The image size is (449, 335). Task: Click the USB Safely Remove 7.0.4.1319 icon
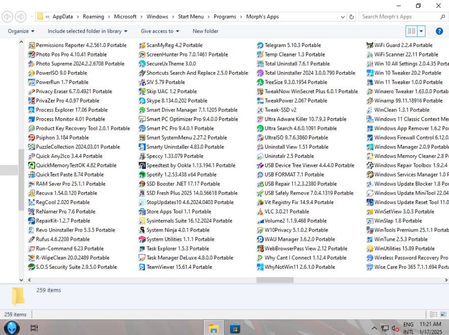click(x=260, y=193)
